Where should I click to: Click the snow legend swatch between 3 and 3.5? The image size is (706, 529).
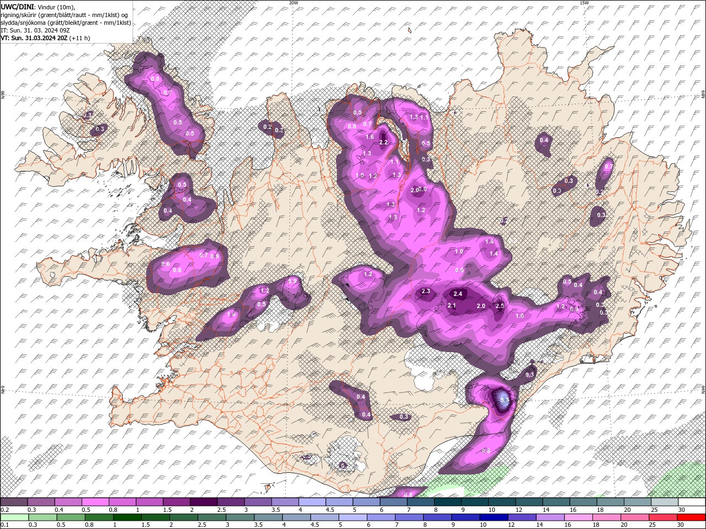click(258, 501)
